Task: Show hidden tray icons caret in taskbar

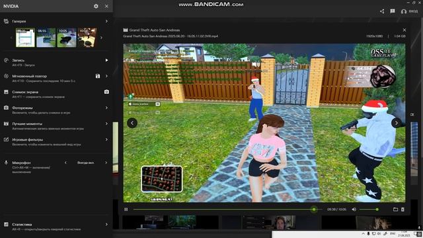Action: pyautogui.click(x=363, y=233)
